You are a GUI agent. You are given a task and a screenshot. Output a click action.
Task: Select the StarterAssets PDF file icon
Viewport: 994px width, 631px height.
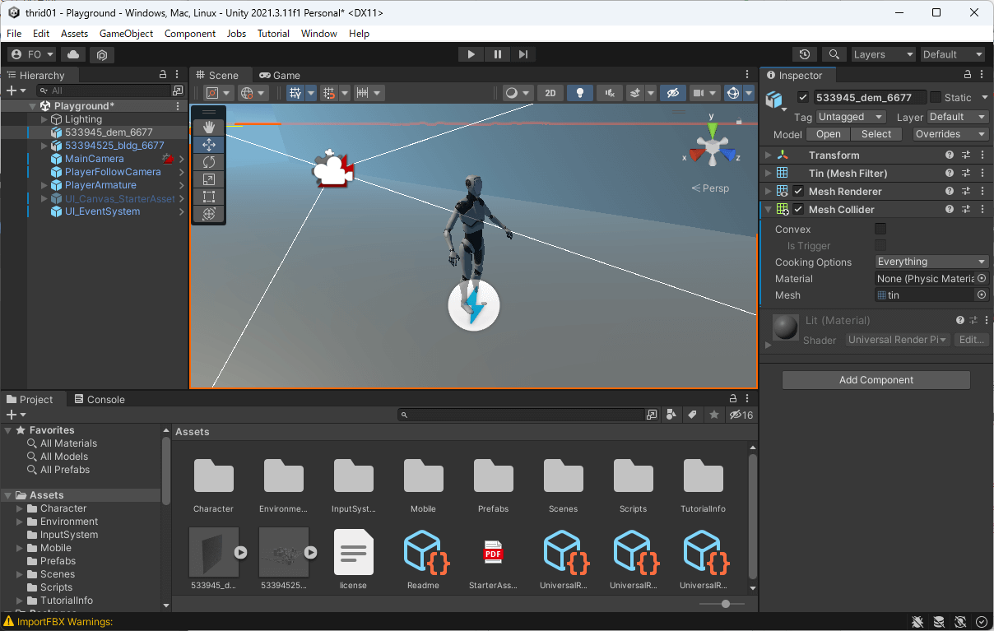[x=494, y=551]
